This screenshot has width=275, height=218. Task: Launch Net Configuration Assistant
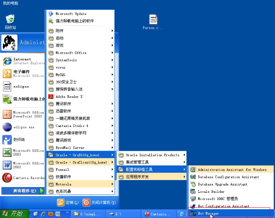pos(231,206)
